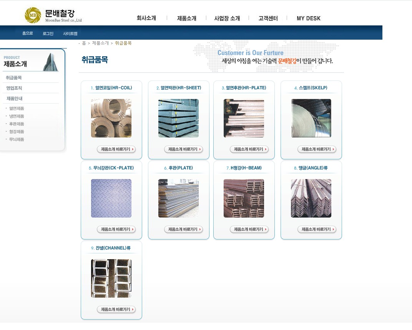Click the title 9. 잔넬(CHANNEL)류

click(x=111, y=248)
